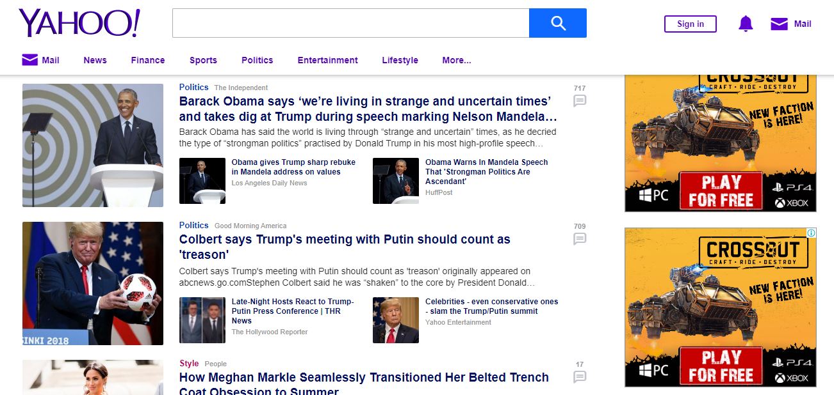Click the AdChoices info icon on ad
Viewport: 834px width, 395px height.
(811, 233)
